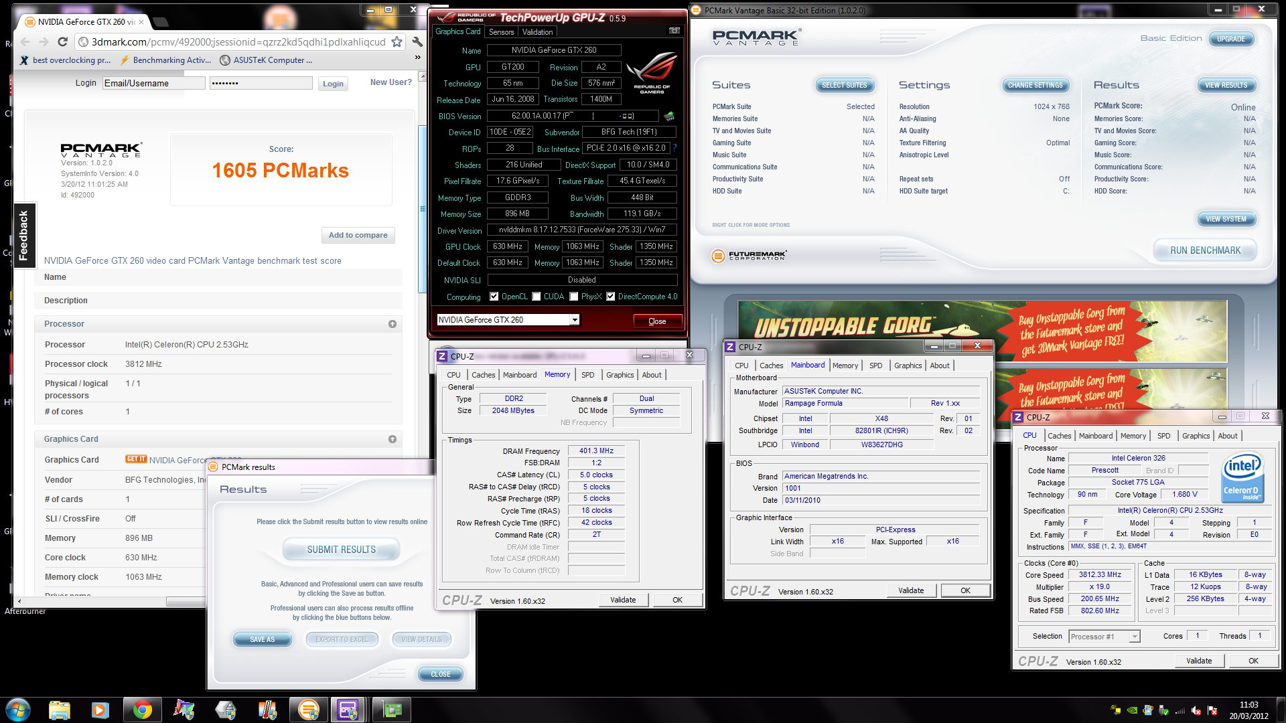Open the Caches tab in CPU-Z CPU window
The width and height of the screenshot is (1286, 723).
pyautogui.click(x=1059, y=436)
